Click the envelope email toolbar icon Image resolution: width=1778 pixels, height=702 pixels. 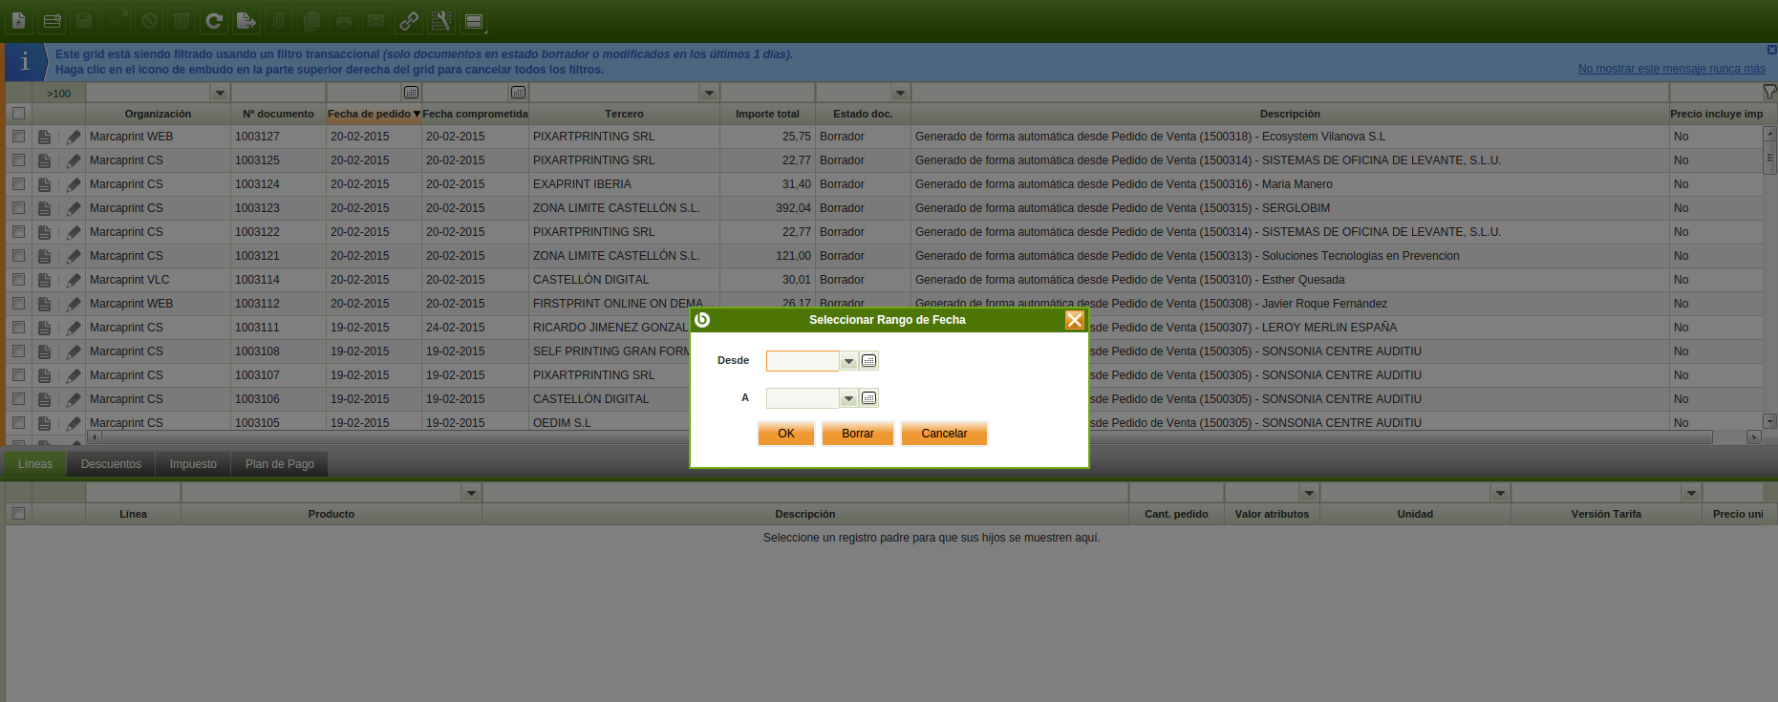(376, 20)
